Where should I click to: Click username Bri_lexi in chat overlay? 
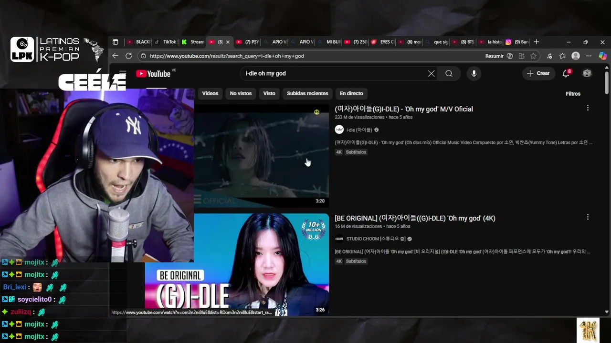click(15, 287)
